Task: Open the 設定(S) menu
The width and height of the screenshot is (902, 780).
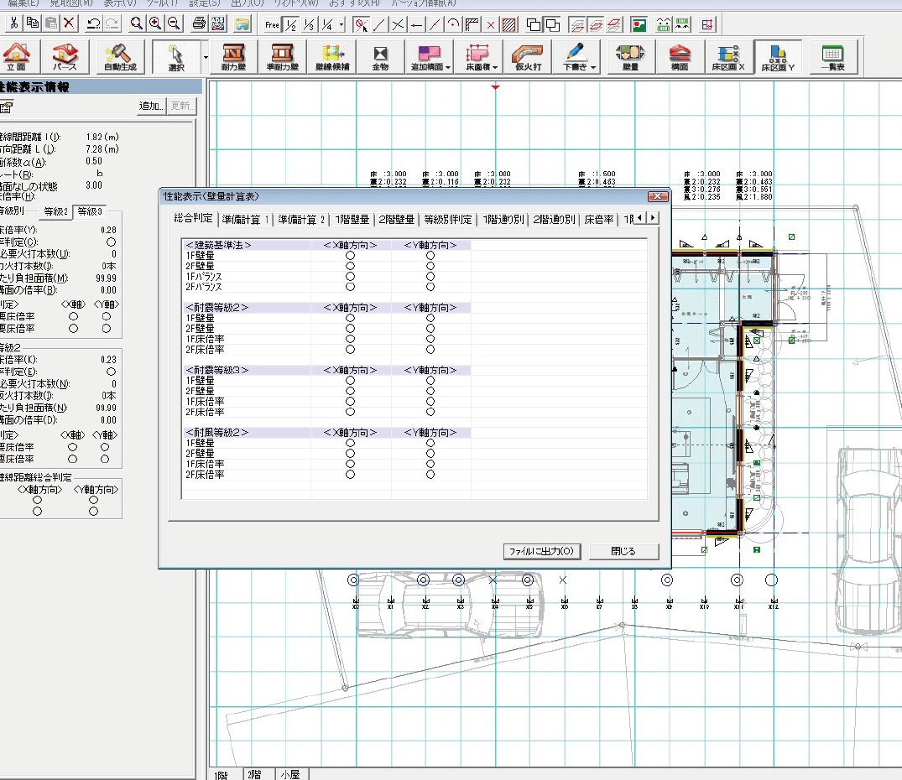Action: pos(205,3)
